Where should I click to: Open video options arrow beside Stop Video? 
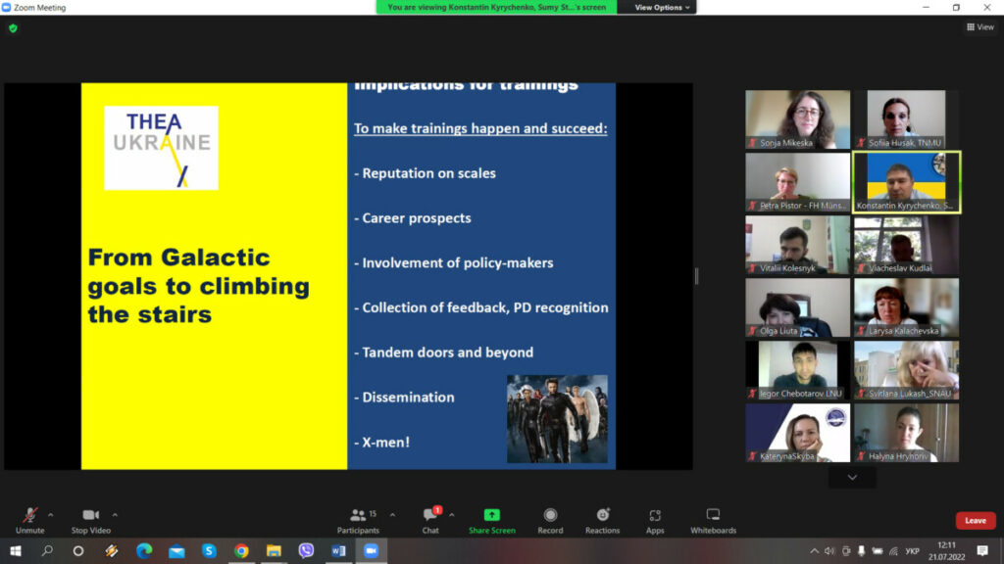[115, 514]
